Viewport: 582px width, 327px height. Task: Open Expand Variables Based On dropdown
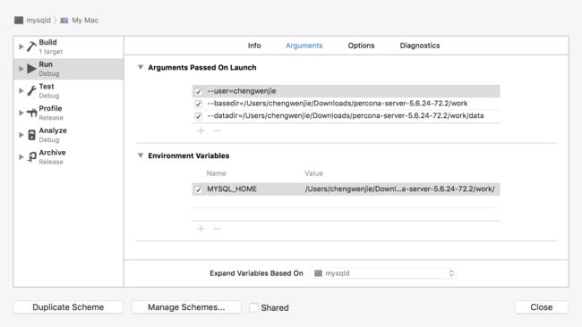pos(383,273)
